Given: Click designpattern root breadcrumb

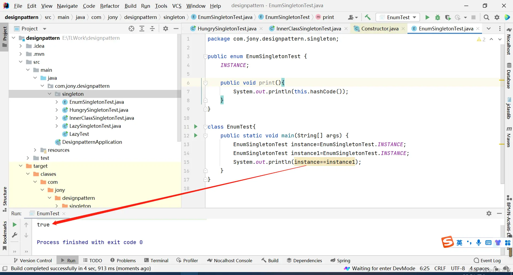Looking at the screenshot, I should pos(22,17).
